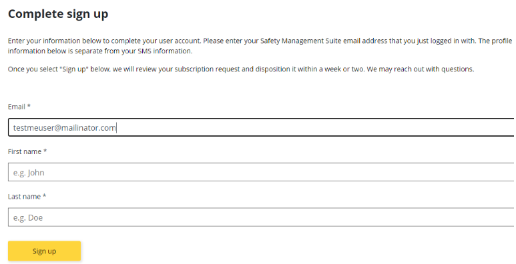
Task: Click the phrase within a week or two
Action: pyautogui.click(x=330, y=69)
